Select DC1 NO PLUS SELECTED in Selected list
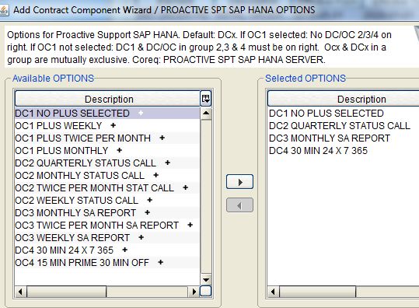Image resolution: width=419 pixels, height=308 pixels. [x=344, y=113]
